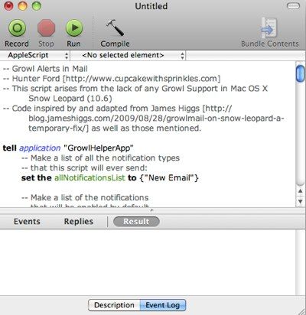Click the "New Email" string literal
This screenshot has width=306, height=315.
click(170, 178)
